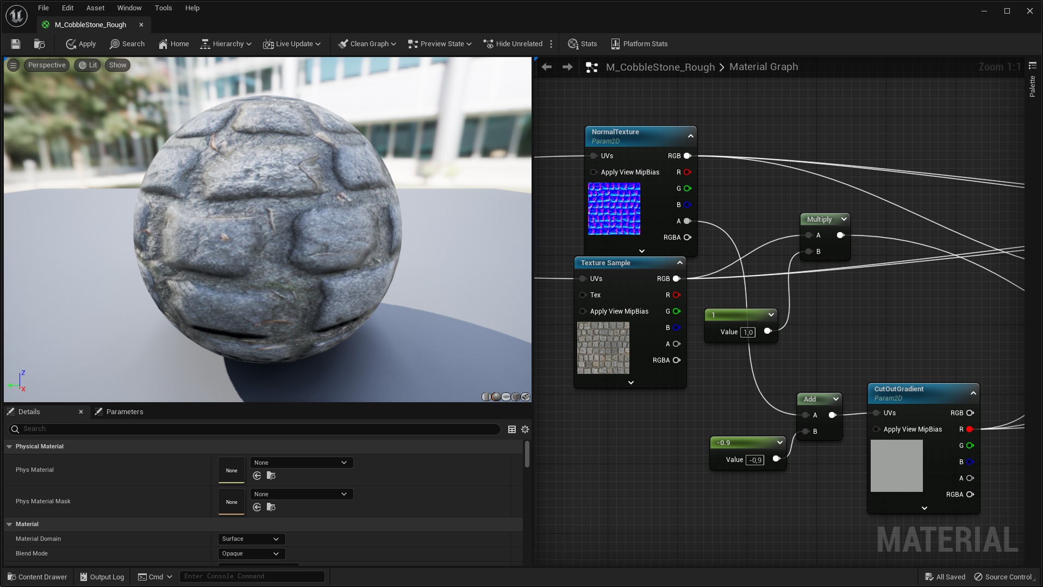Run Clean Graph on the material
This screenshot has height=587, width=1043.
click(366, 43)
